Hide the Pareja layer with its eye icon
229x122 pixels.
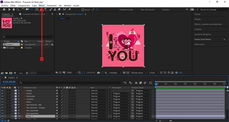click(x=2, y=90)
